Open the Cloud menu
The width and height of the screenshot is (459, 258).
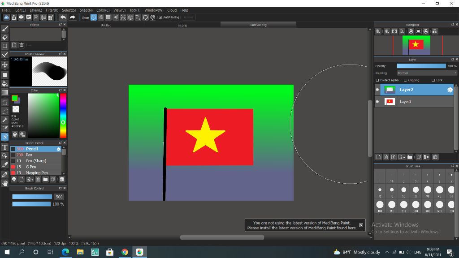pos(172,10)
